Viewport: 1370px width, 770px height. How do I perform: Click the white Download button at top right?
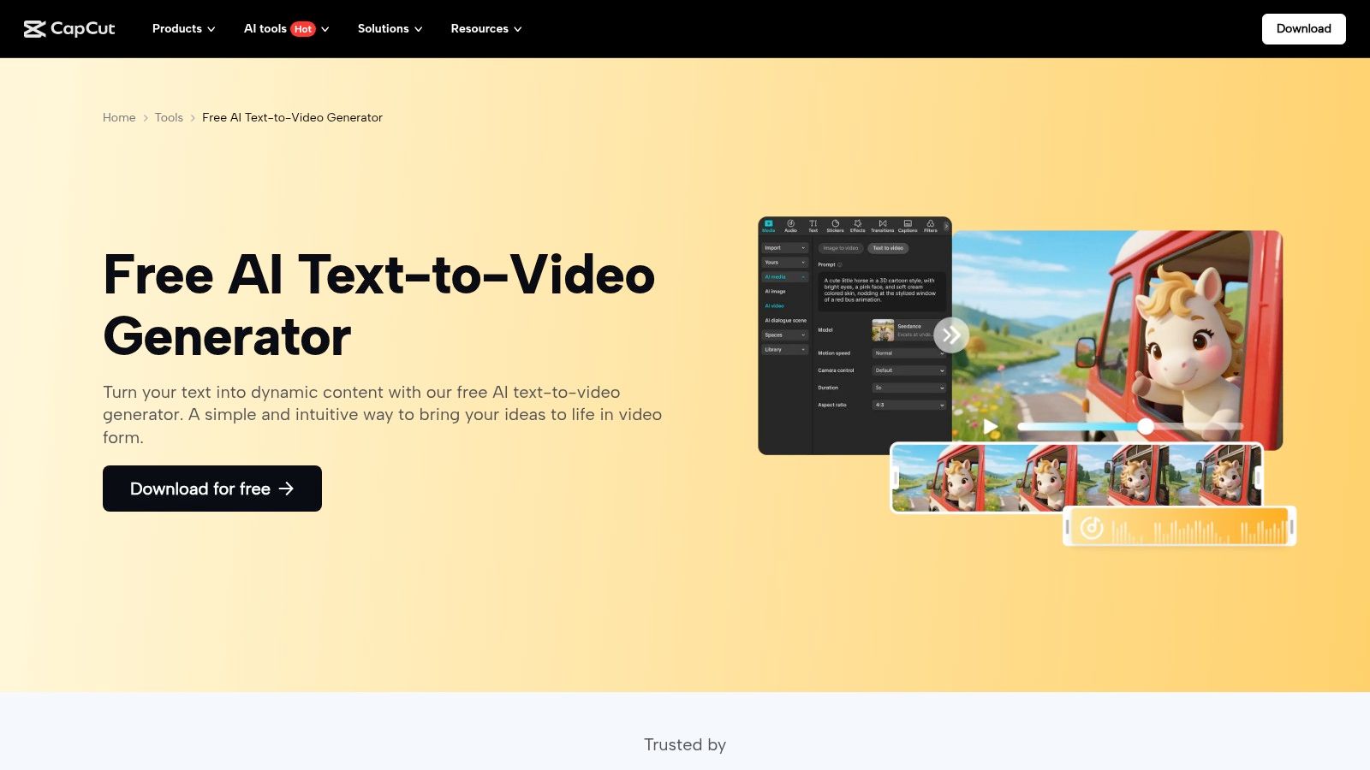[1303, 29]
